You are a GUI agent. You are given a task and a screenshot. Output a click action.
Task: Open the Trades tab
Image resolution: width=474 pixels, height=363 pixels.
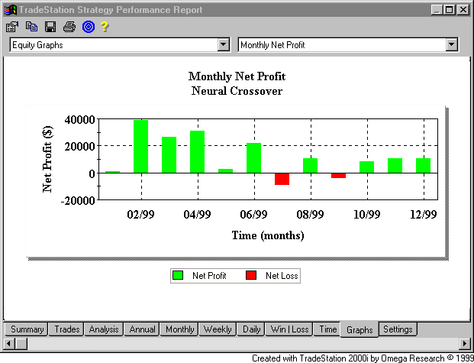click(66, 329)
